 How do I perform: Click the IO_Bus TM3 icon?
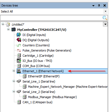pos(19,61)
